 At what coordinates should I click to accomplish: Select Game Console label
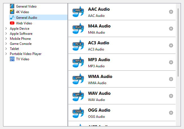(21, 44)
